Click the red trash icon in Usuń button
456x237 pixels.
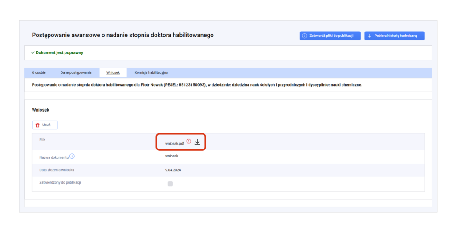coord(38,125)
